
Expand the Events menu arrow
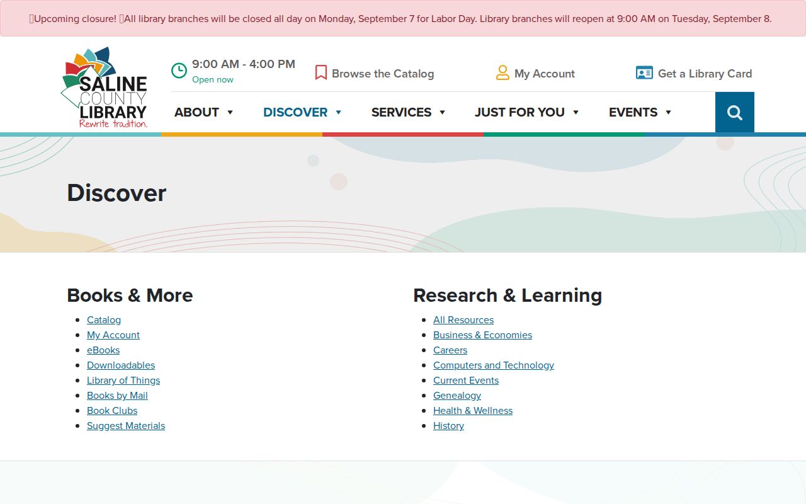pos(668,112)
